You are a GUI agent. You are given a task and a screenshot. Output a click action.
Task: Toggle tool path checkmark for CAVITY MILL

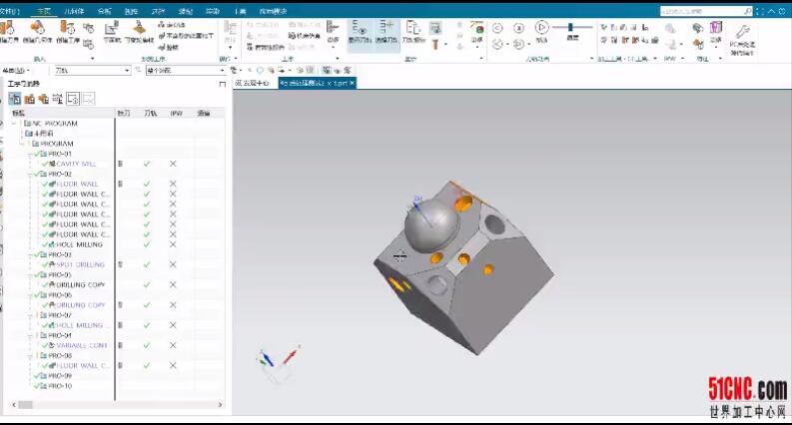coord(147,164)
